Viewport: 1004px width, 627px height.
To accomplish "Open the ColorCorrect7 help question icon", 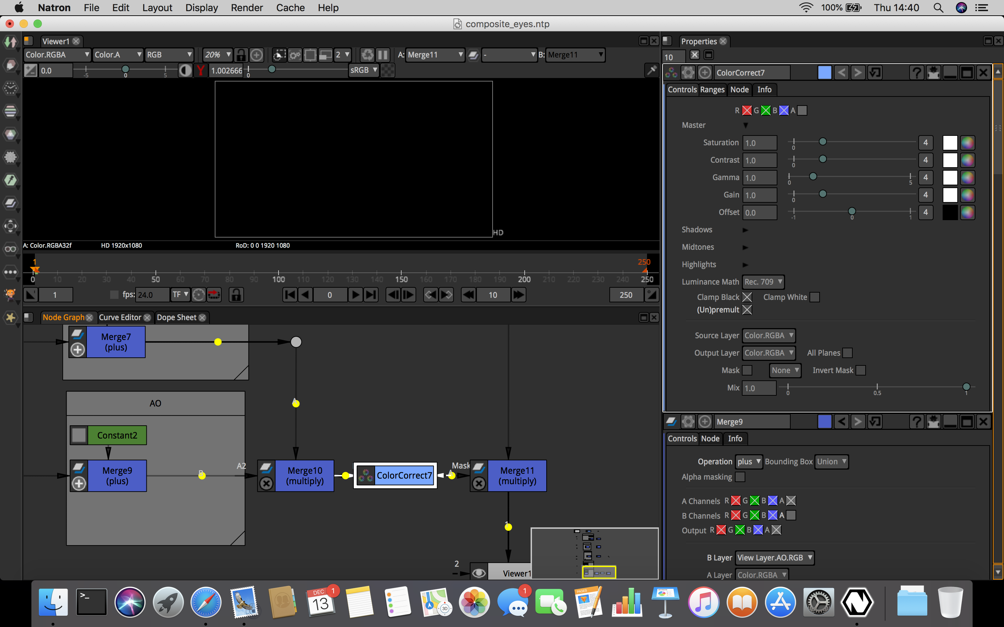I will [x=916, y=72].
